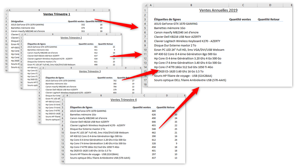Select value 626 in Trimestre 4 sheet

click(154, 115)
